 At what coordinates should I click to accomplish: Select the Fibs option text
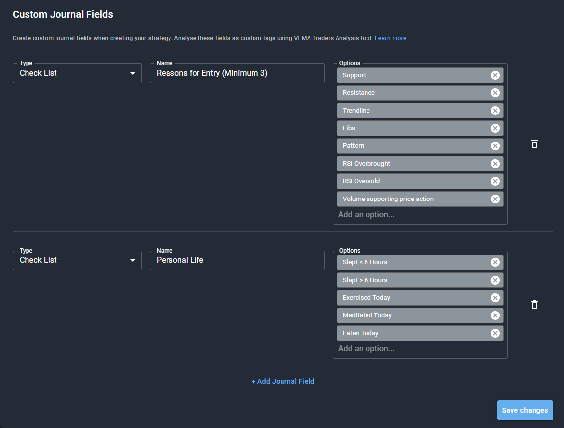(349, 128)
